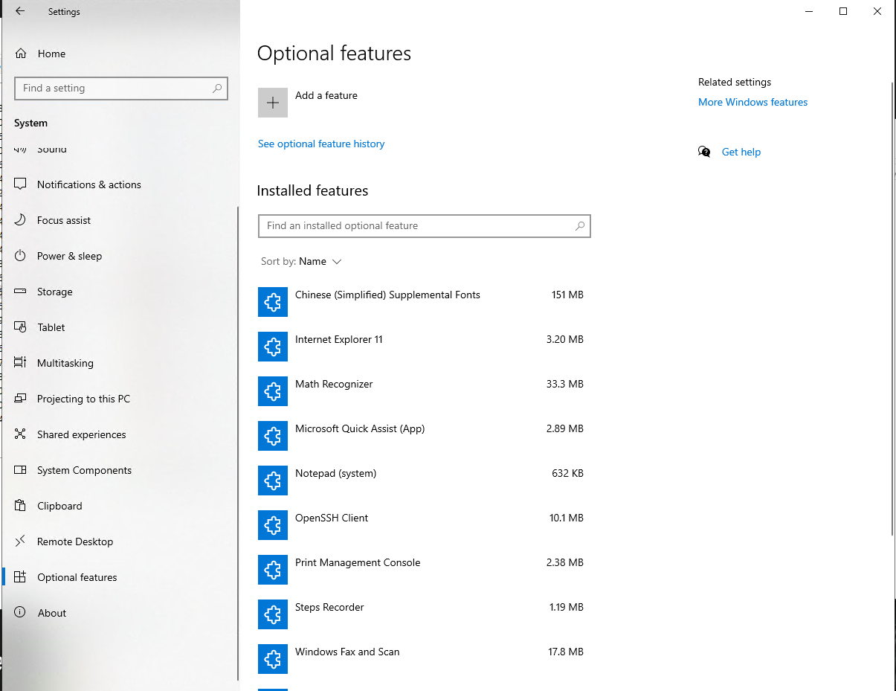Select Multitasking in the sidebar
This screenshot has width=896, height=691.
coord(65,363)
